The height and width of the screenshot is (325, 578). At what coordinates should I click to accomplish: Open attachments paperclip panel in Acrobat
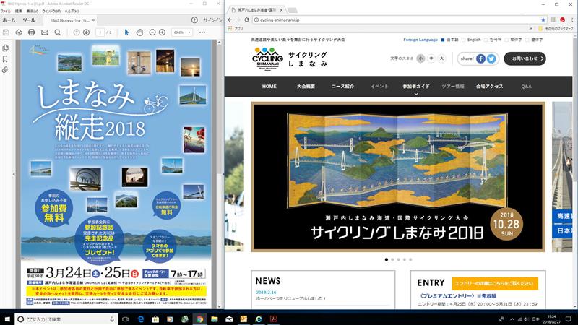click(x=5, y=69)
